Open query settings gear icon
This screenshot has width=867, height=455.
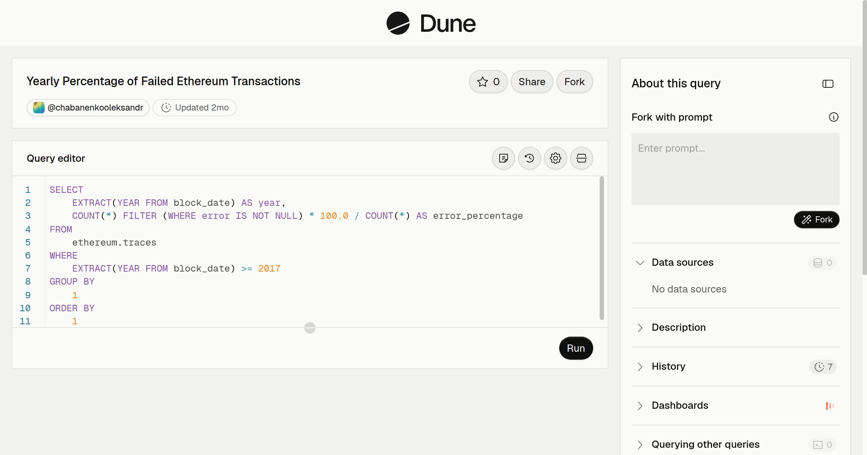point(555,158)
